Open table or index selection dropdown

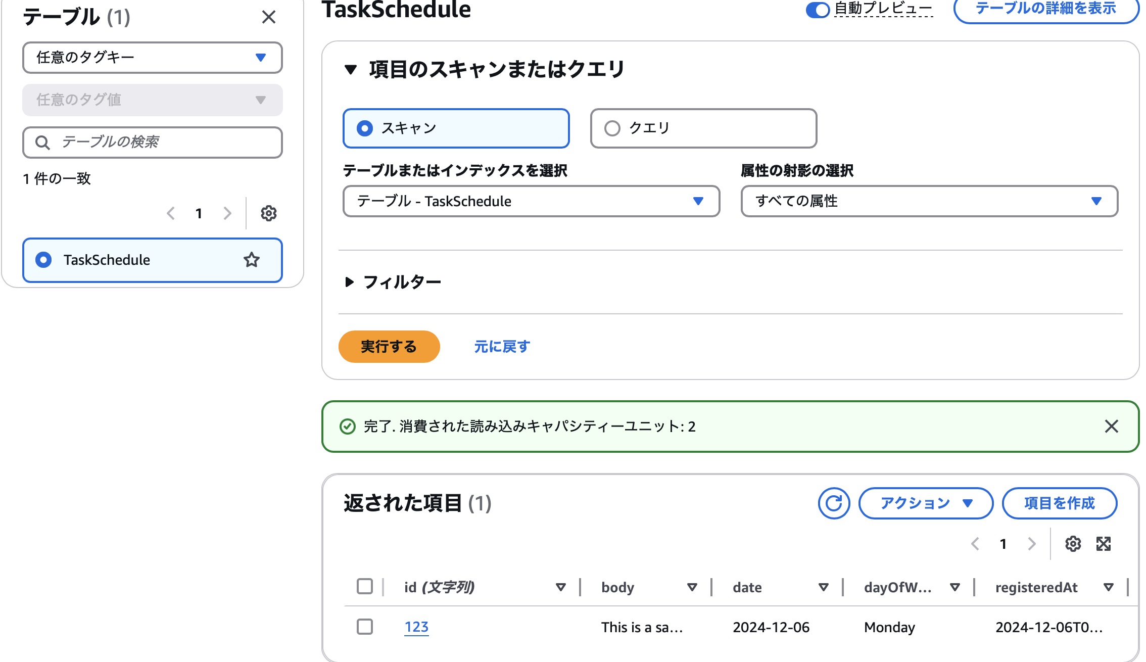pyautogui.click(x=531, y=201)
